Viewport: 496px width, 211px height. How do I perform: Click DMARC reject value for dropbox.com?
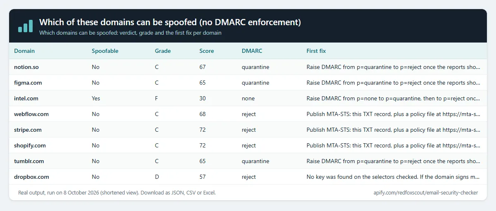pyautogui.click(x=249, y=177)
